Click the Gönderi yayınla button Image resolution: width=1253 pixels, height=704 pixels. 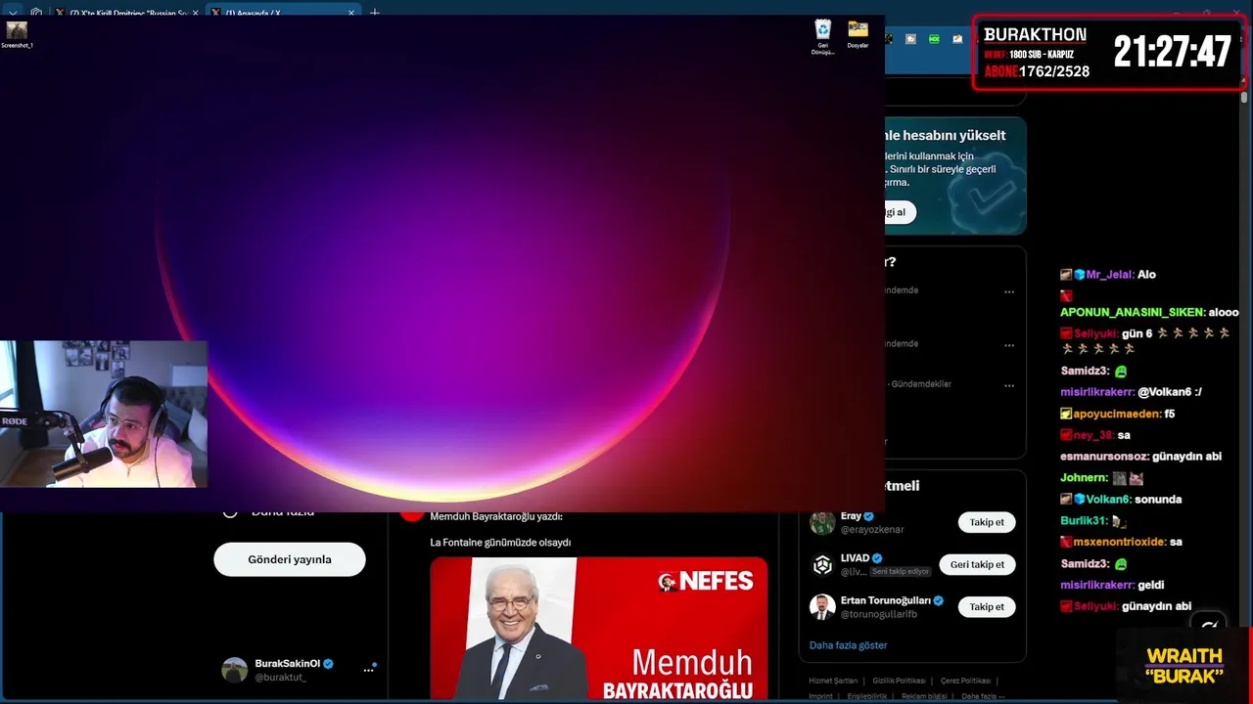[x=290, y=559]
